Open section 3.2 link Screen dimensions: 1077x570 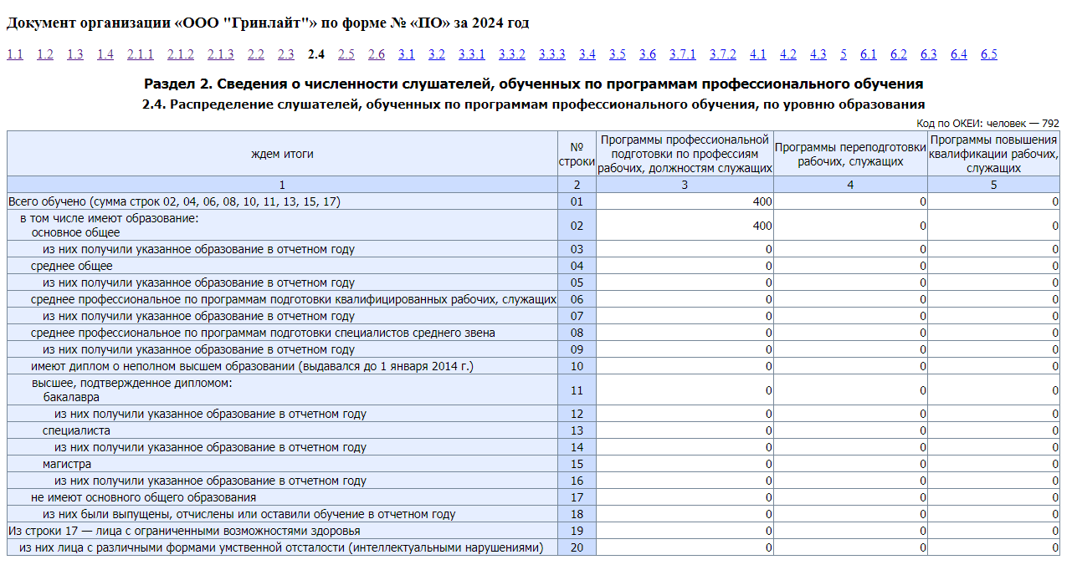click(x=437, y=54)
